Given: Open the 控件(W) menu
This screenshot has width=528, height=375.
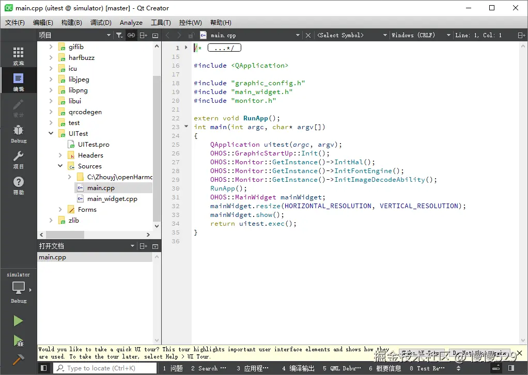Looking at the screenshot, I should pos(190,23).
